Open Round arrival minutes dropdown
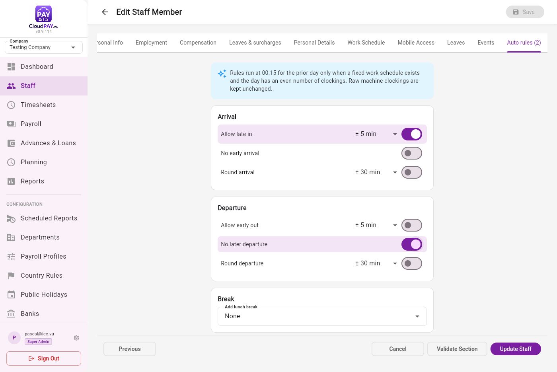Screen dimensions: 557x372 click(x=376, y=172)
